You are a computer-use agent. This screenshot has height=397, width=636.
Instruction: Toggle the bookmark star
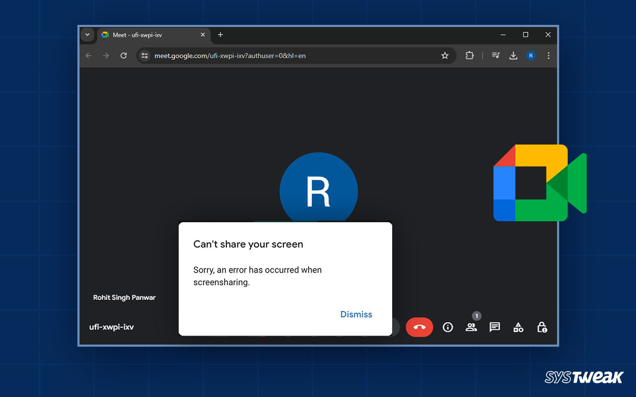click(x=445, y=55)
